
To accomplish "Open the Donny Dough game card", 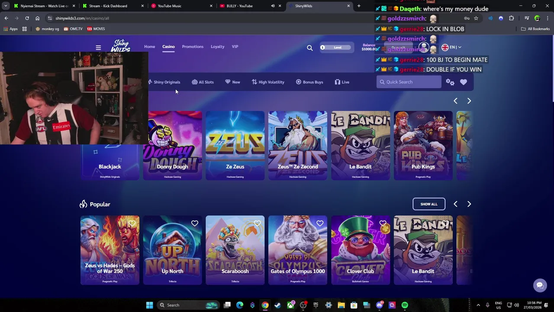I will (172, 146).
